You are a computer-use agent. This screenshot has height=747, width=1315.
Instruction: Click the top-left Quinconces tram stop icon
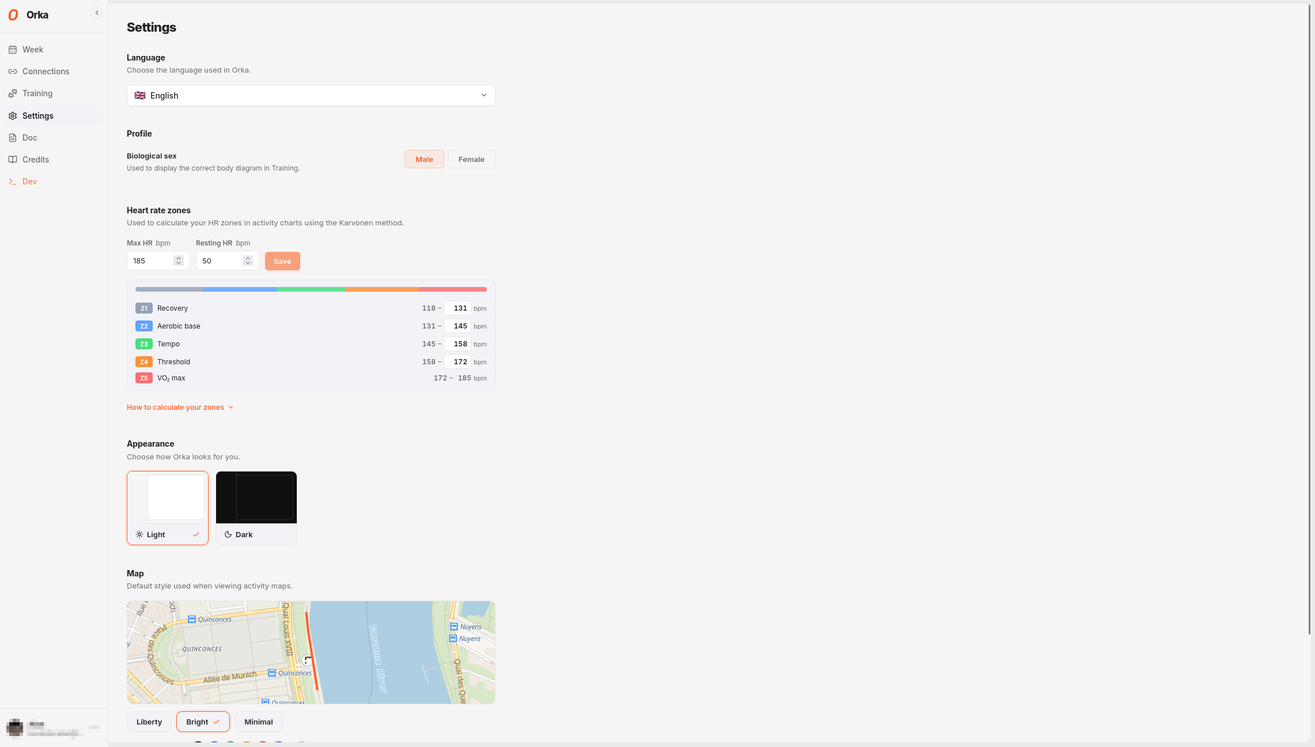click(192, 619)
